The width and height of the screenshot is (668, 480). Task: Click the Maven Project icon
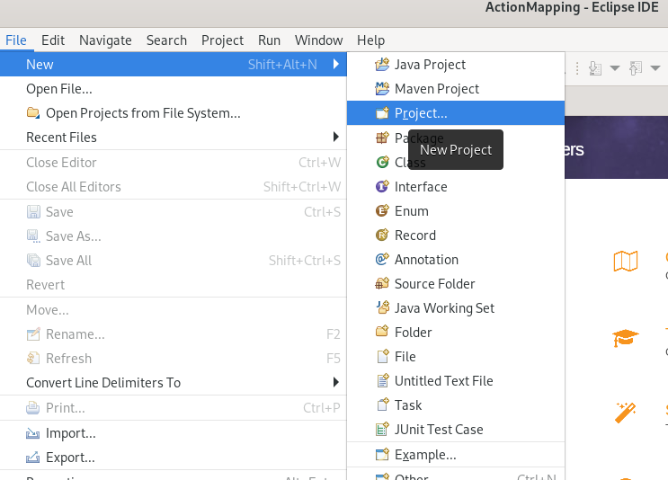[x=382, y=89]
